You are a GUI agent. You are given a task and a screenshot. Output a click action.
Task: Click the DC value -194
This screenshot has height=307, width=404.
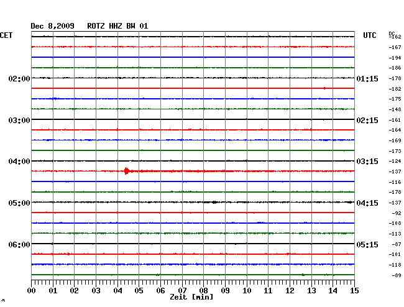[x=395, y=58]
